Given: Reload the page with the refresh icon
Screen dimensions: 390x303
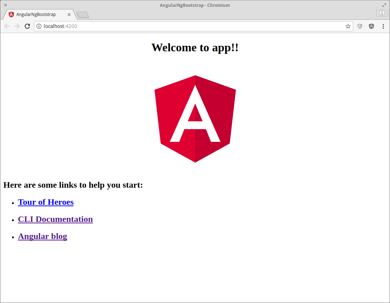Looking at the screenshot, I should [27, 26].
